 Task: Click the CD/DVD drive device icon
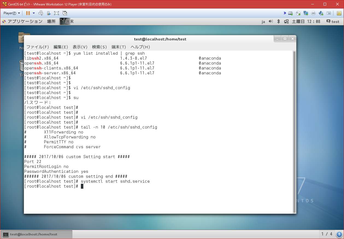point(298,13)
